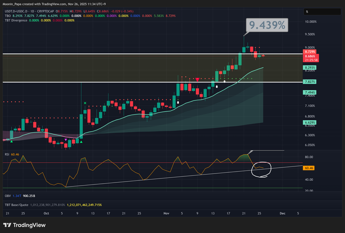Click the orange 60.46 RSI value label
The height and width of the screenshot is (233, 345).
[309, 167]
